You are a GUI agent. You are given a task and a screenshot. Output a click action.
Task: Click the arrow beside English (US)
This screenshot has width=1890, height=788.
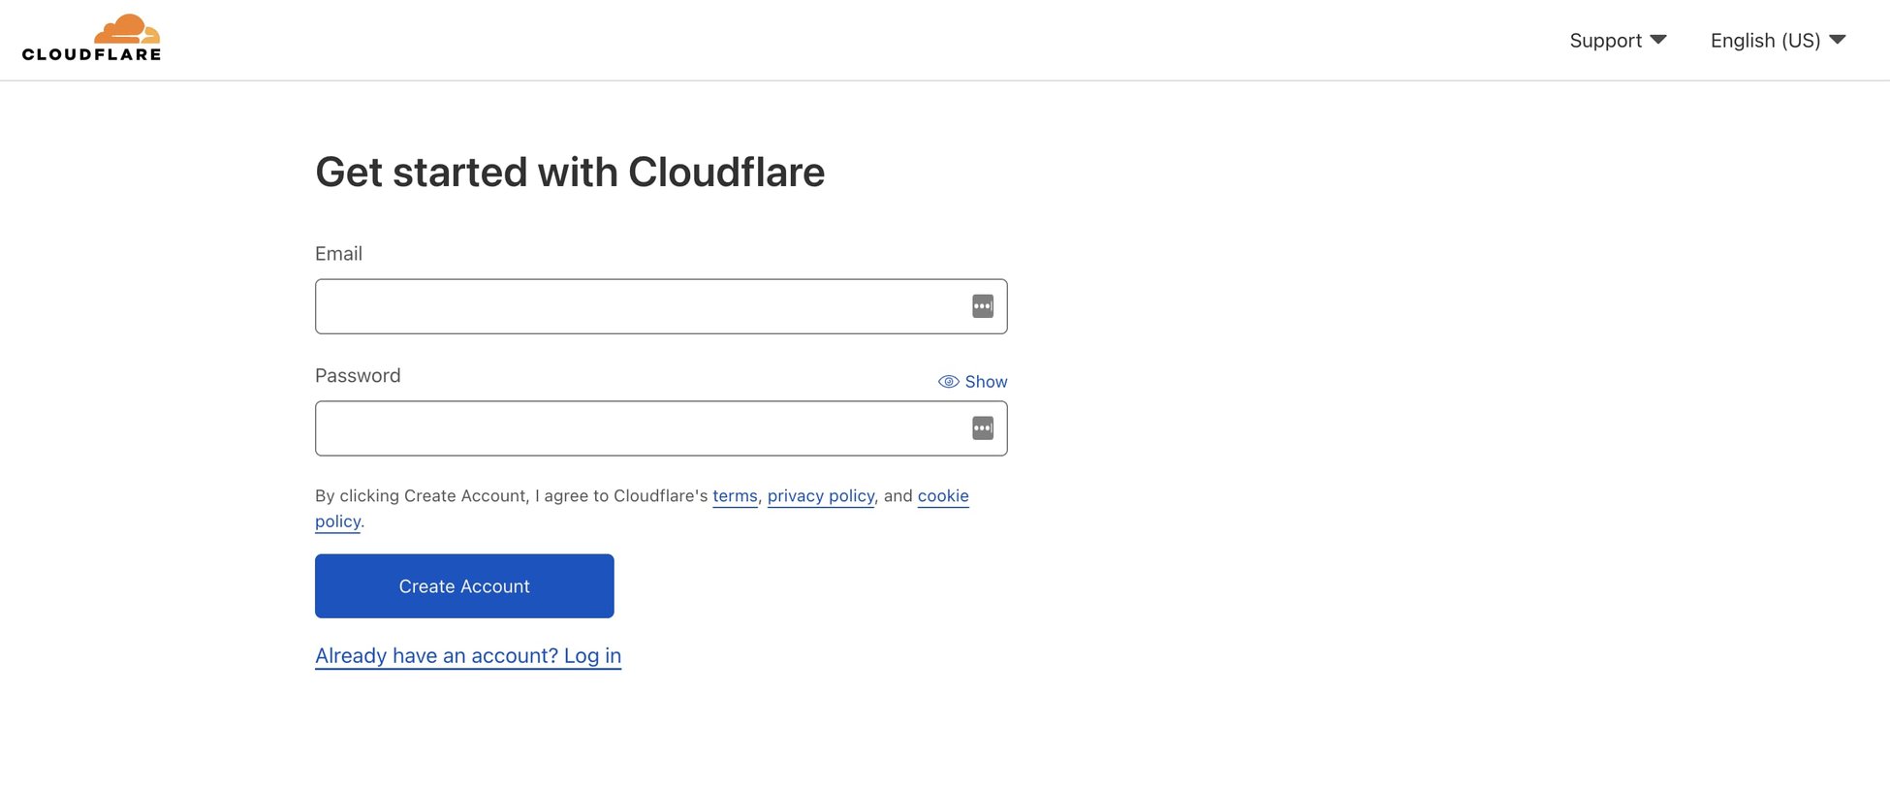tap(1838, 40)
